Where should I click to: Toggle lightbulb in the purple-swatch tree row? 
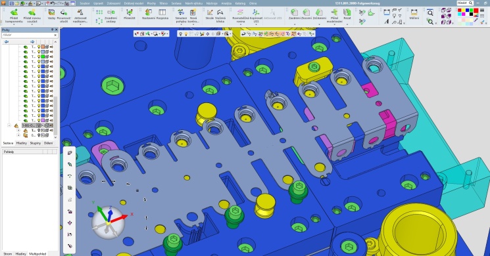pyautogui.click(x=39, y=120)
